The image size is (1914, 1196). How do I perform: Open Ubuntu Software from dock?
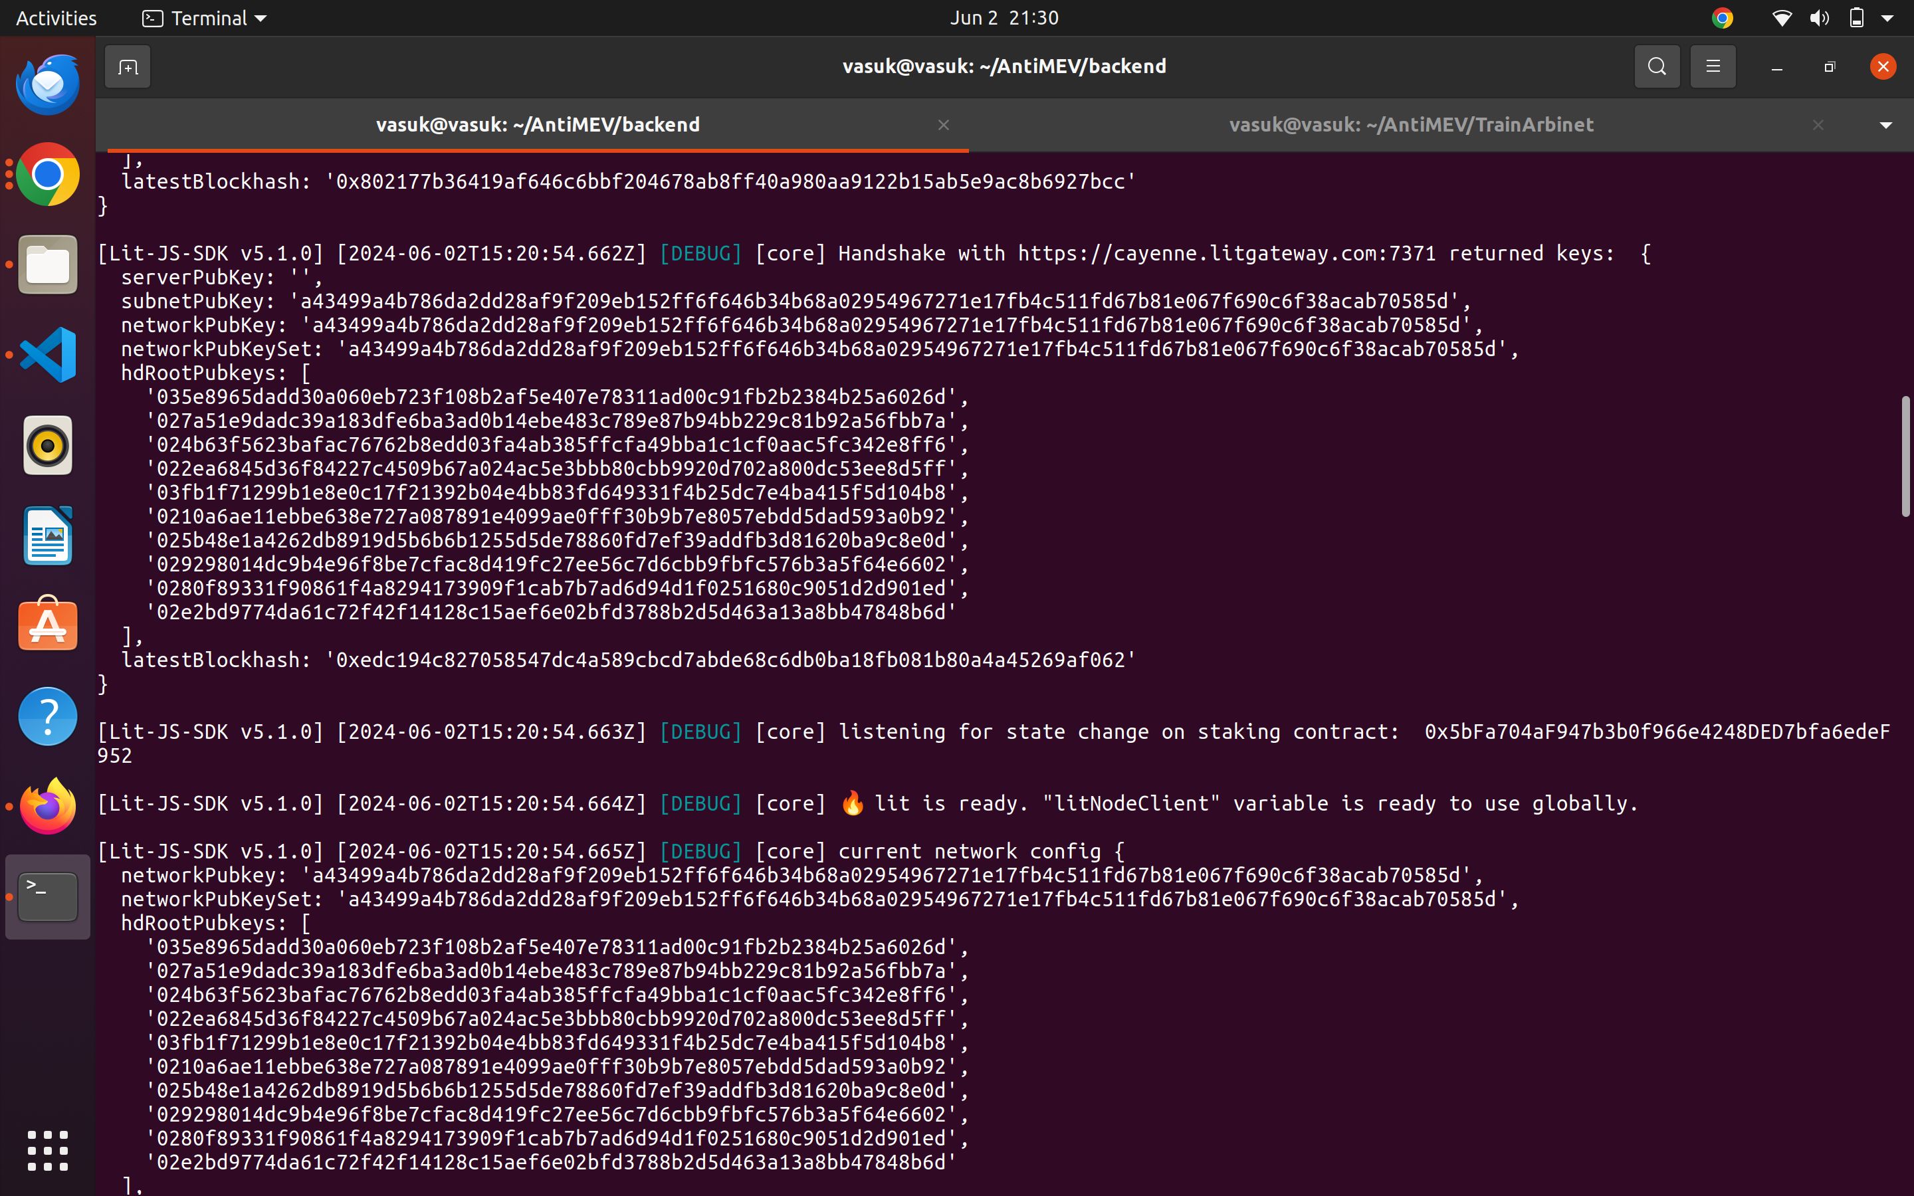pos(49,625)
